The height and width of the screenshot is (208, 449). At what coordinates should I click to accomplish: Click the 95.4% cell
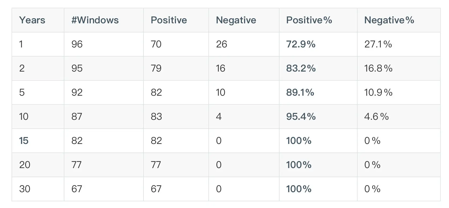coord(301,117)
